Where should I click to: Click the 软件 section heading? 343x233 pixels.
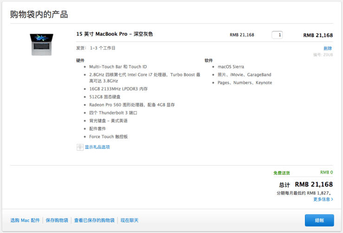point(209,60)
